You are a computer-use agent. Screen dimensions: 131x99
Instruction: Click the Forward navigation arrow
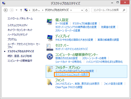12,10
